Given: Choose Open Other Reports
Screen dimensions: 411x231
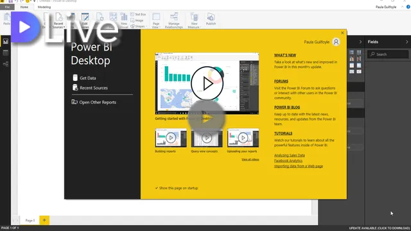Looking at the screenshot, I should coord(94,102).
